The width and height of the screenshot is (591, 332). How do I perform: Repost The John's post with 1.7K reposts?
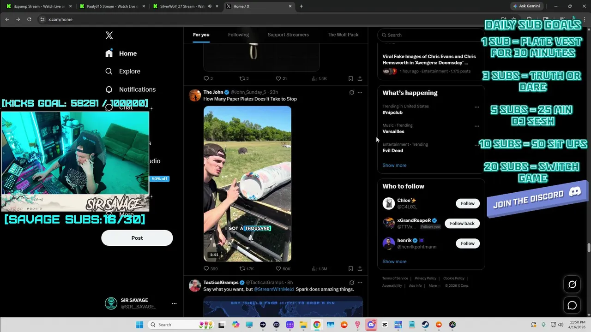coord(247,268)
